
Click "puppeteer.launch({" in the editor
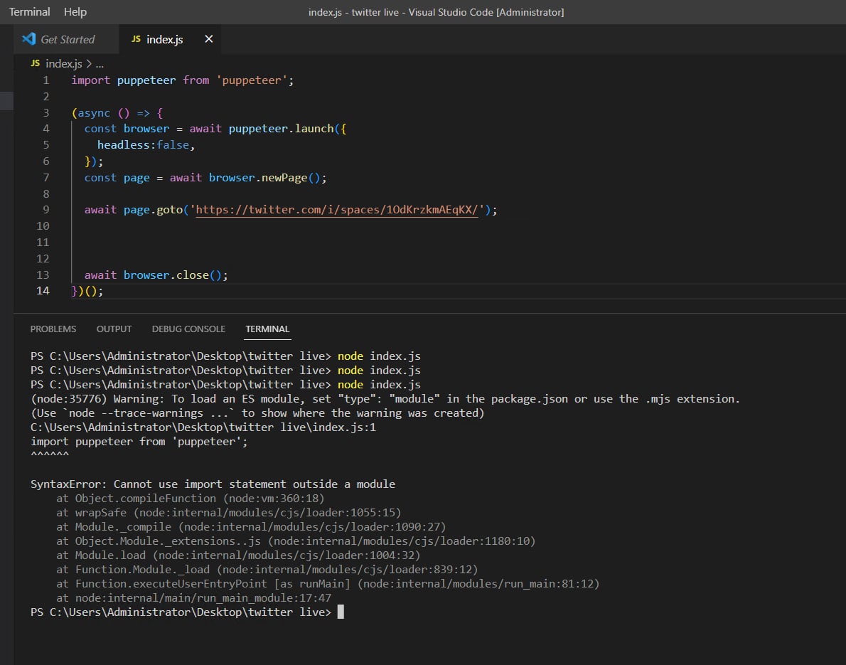[x=287, y=129]
